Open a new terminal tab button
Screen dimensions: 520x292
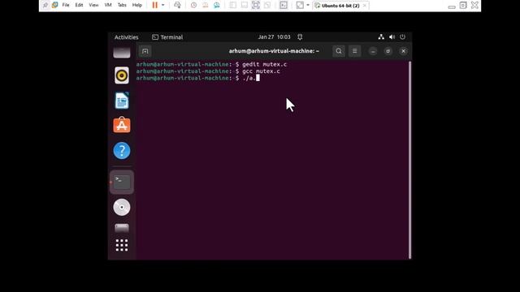pyautogui.click(x=145, y=51)
